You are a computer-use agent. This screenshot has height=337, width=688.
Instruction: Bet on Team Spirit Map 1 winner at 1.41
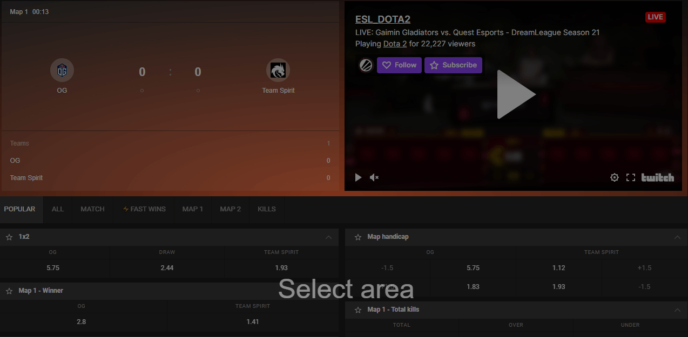253,322
